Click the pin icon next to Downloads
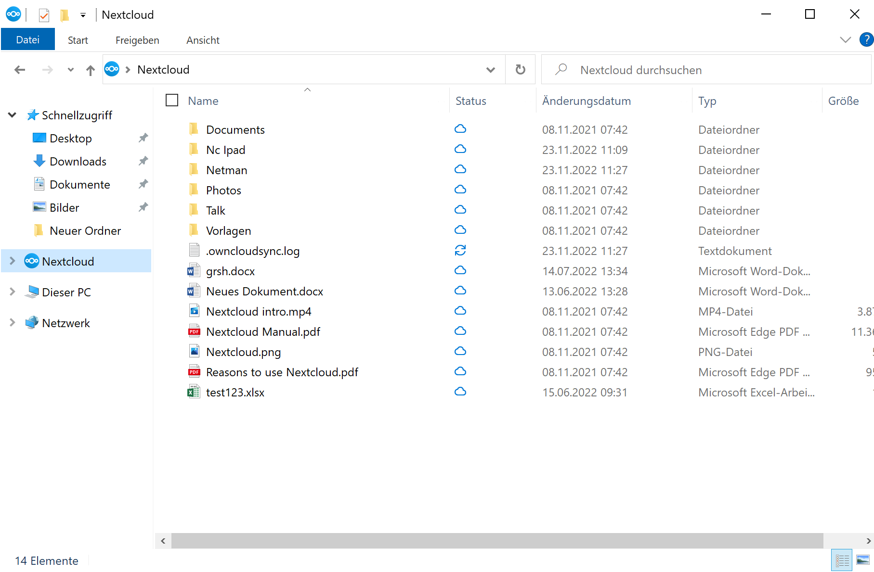 click(x=143, y=161)
